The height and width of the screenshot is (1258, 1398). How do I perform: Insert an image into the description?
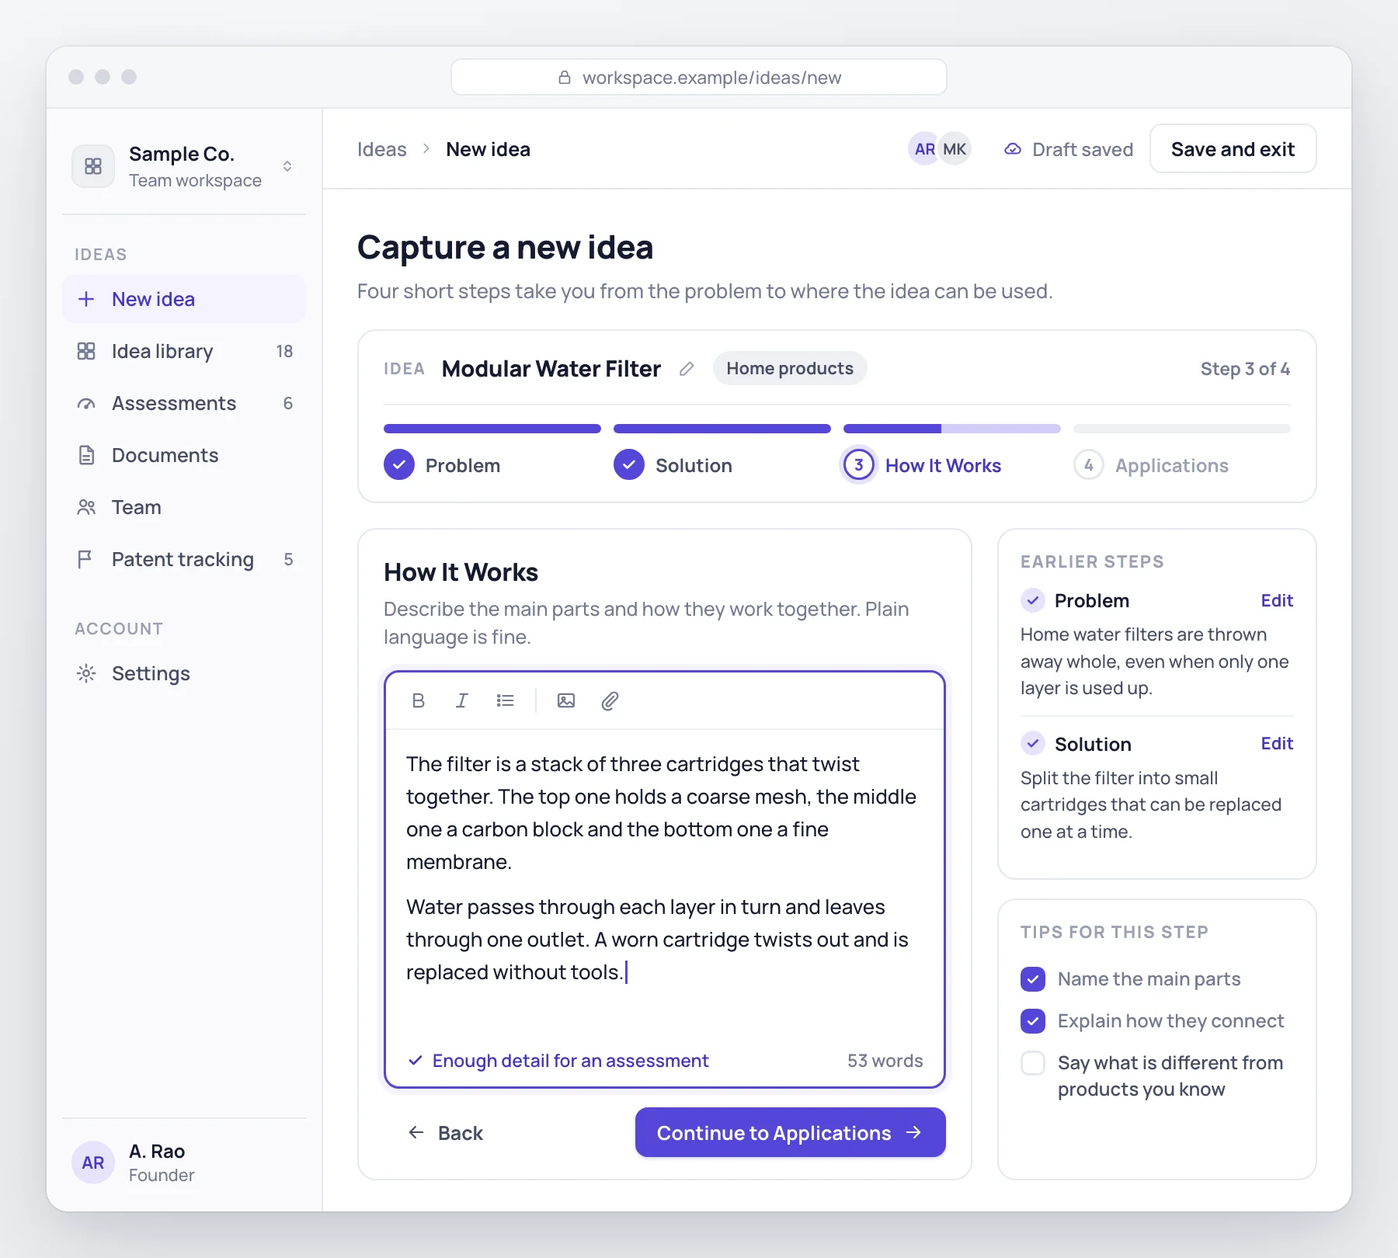[566, 700]
